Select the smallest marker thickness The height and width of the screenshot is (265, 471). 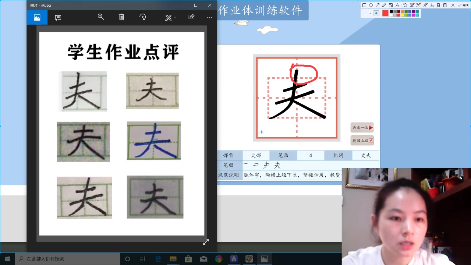click(x=364, y=13)
